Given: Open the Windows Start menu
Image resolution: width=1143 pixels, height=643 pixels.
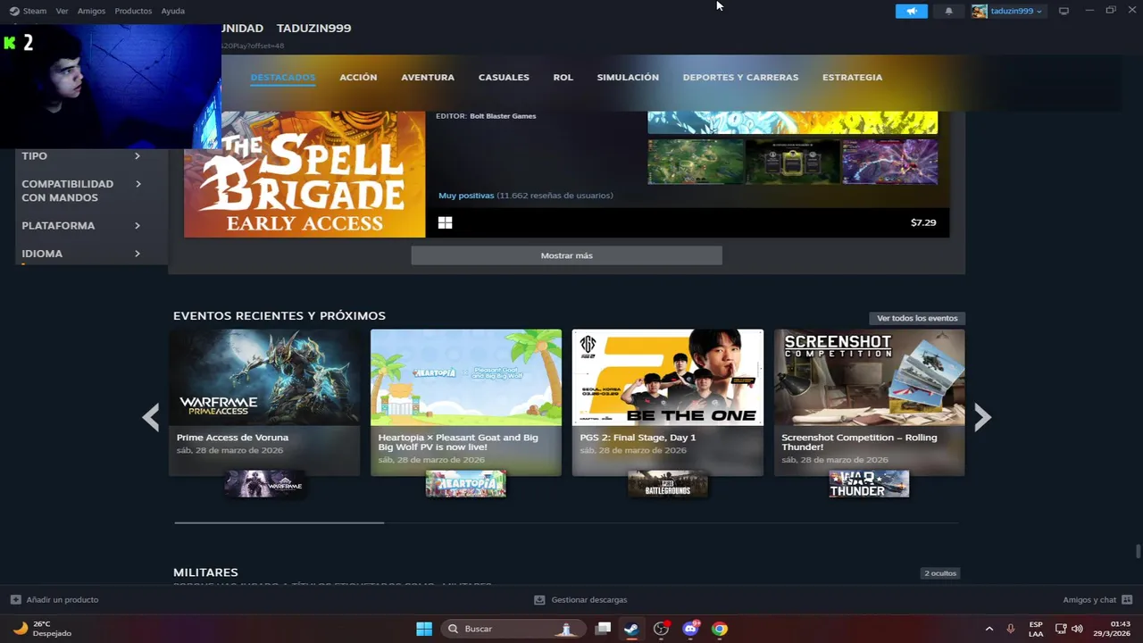Looking at the screenshot, I should (x=424, y=629).
